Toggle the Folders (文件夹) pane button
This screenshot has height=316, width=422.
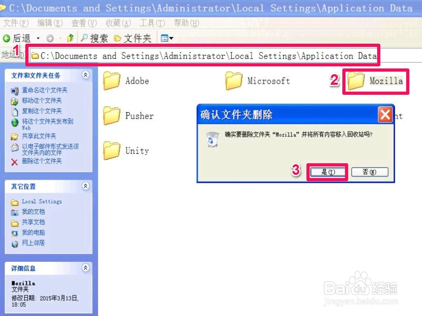pyautogui.click(x=132, y=38)
